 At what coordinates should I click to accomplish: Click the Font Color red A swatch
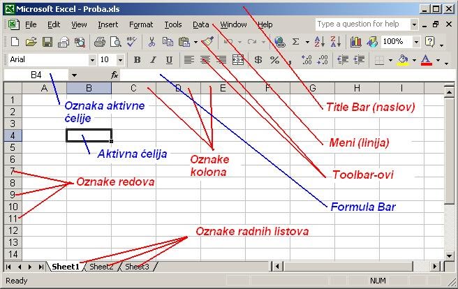[x=426, y=60]
